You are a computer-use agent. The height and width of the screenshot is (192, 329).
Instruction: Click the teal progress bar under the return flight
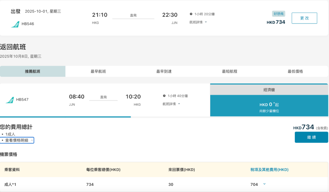coord(65,117)
